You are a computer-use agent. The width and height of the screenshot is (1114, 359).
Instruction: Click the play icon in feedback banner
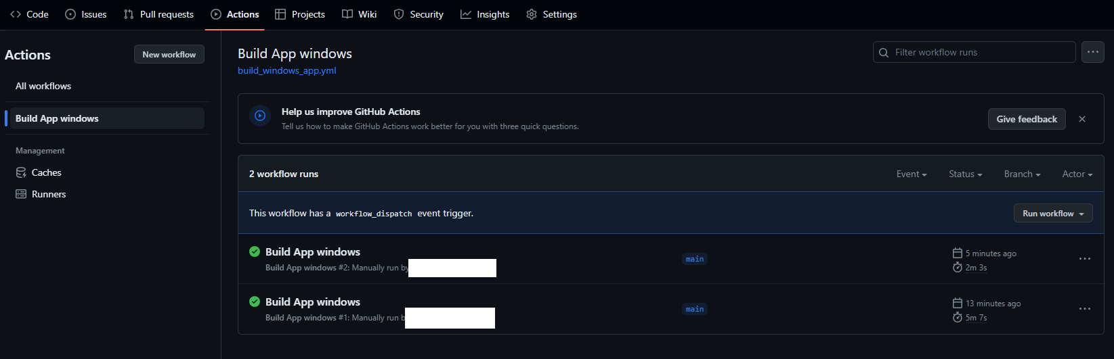point(260,116)
